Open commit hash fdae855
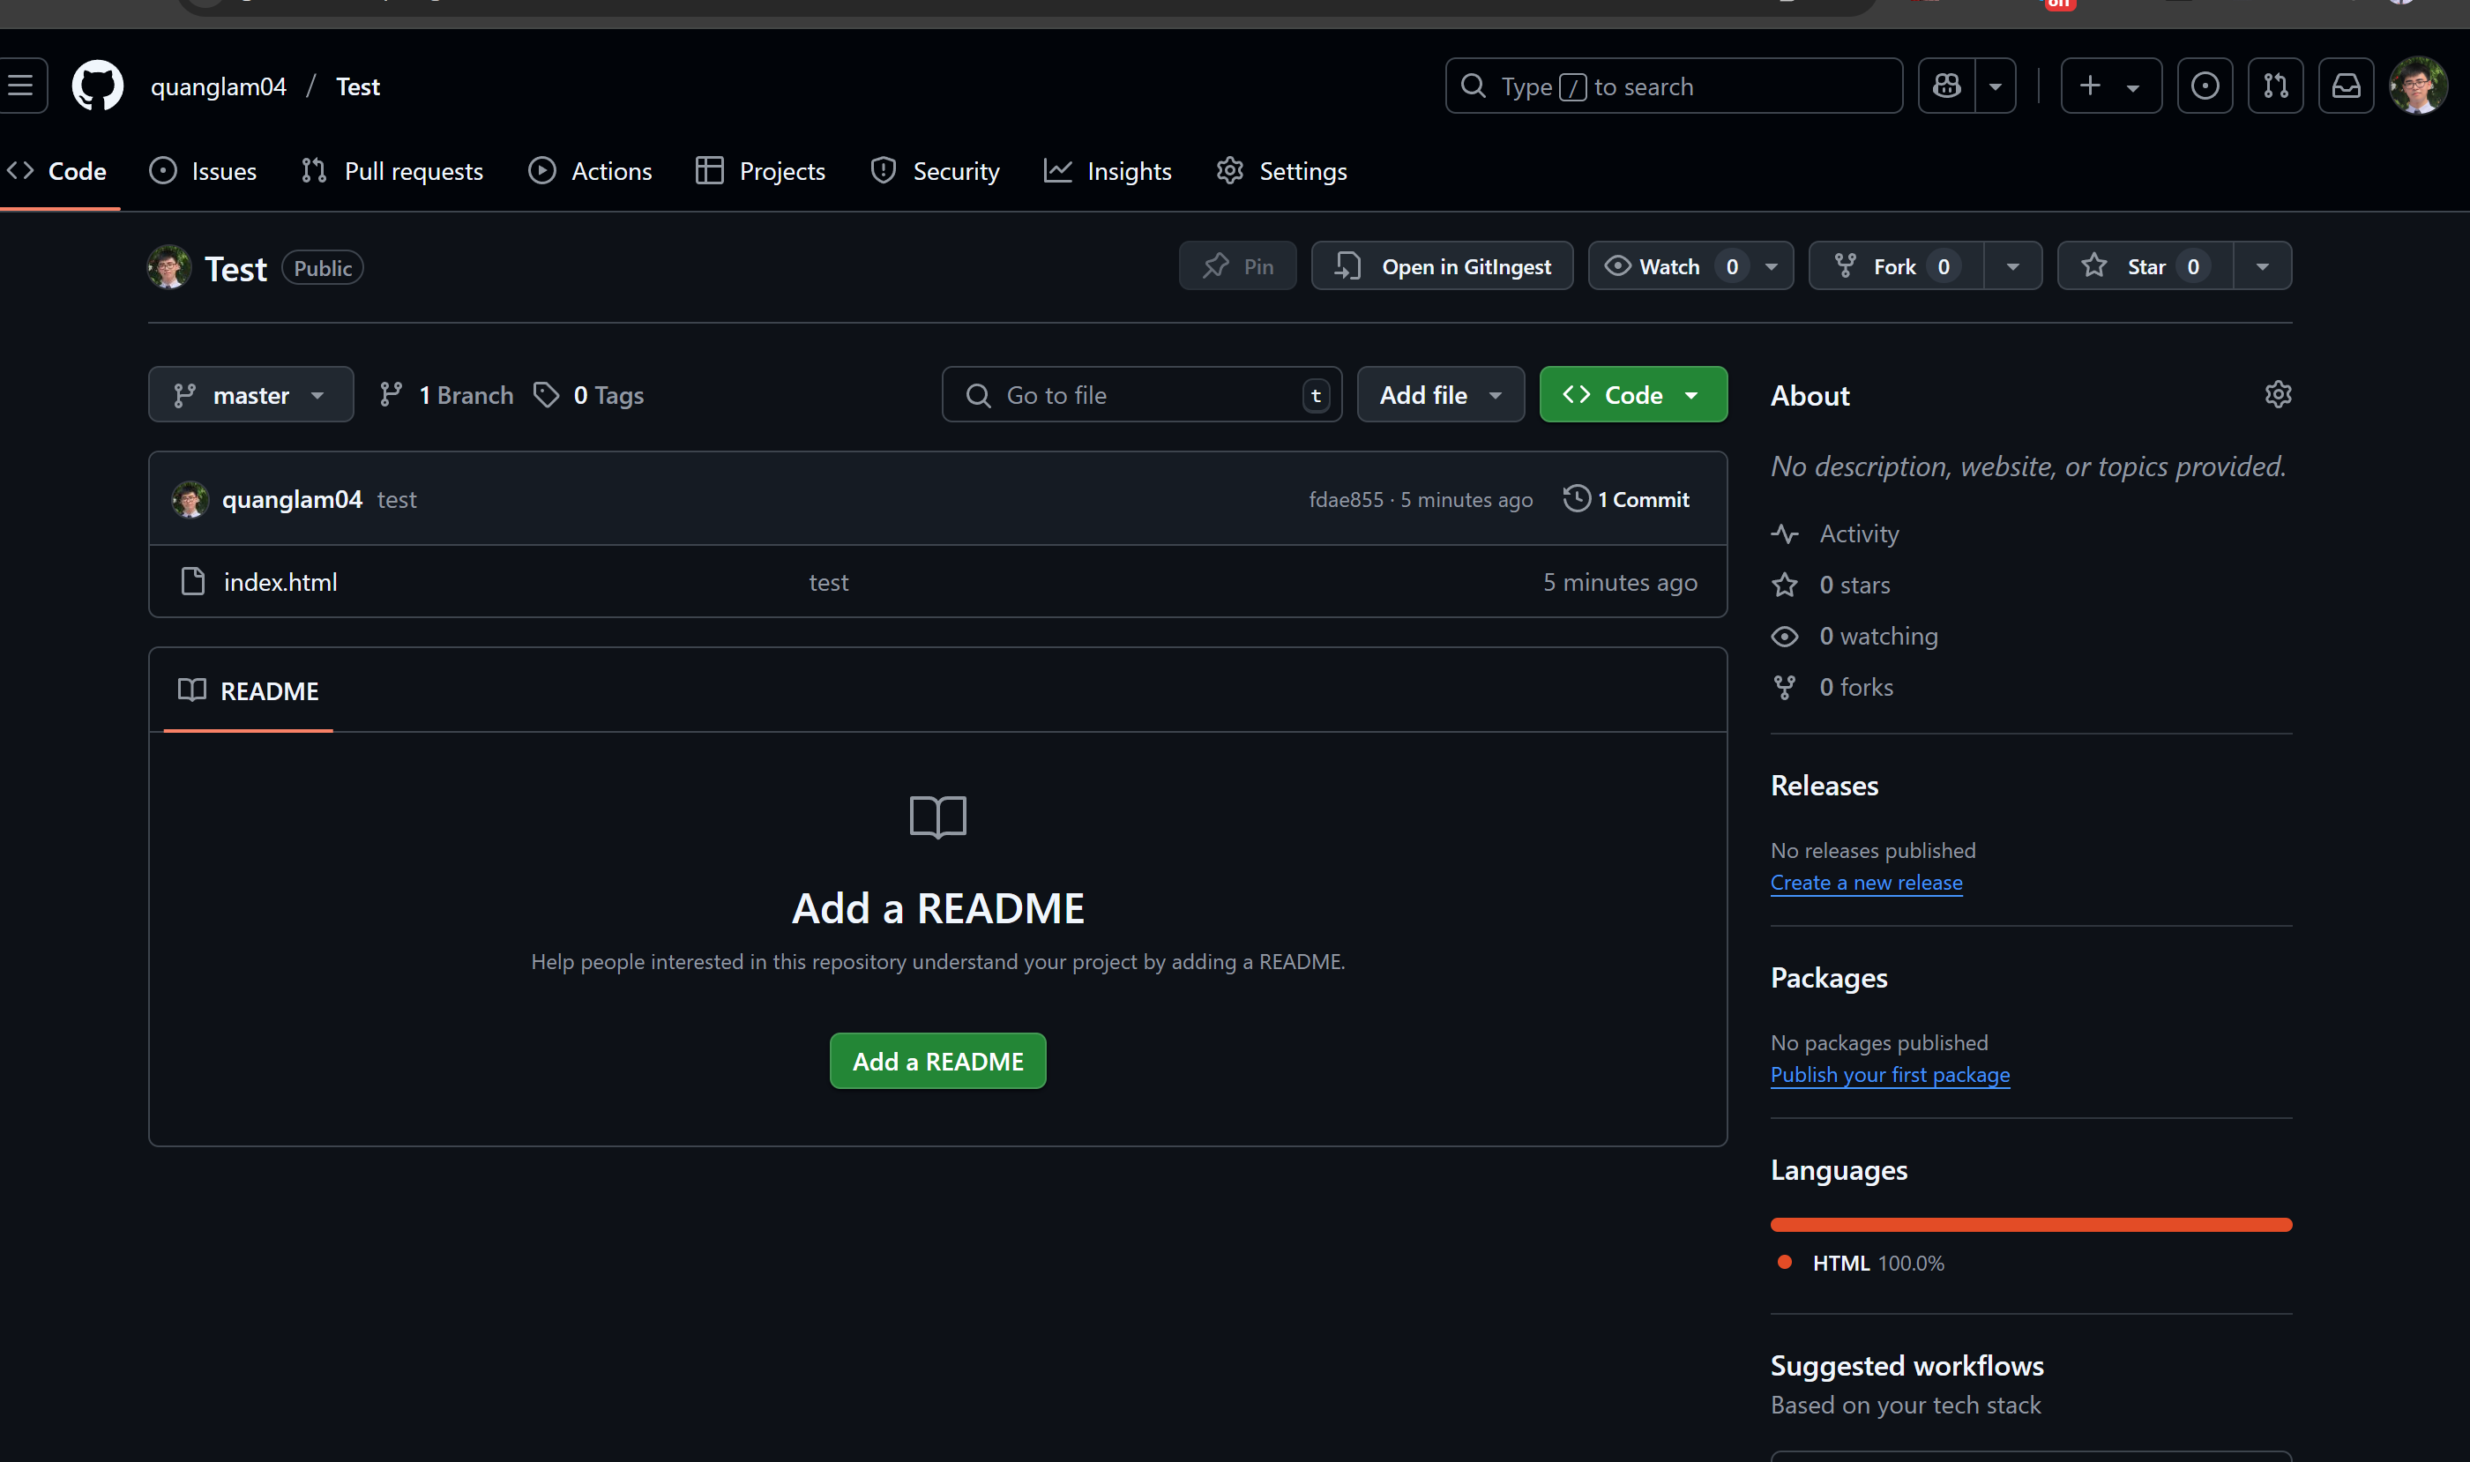Image resolution: width=2470 pixels, height=1462 pixels. point(1346,499)
